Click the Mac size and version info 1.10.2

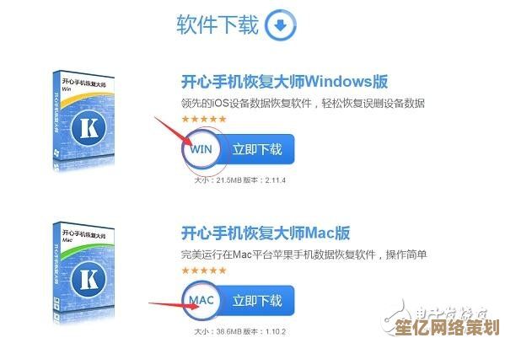coord(240,331)
